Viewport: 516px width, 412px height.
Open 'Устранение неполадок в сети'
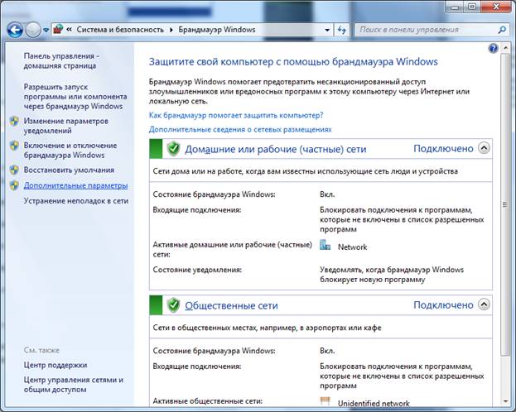(76, 201)
